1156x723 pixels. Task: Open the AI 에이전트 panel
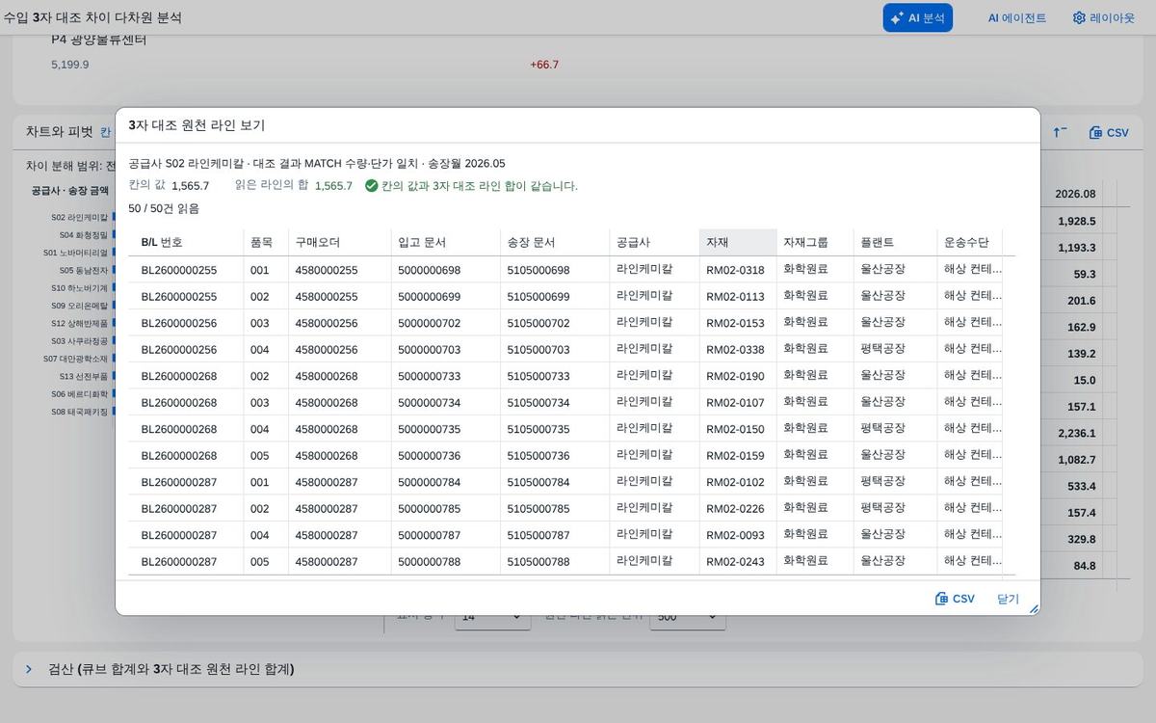[x=1016, y=17]
